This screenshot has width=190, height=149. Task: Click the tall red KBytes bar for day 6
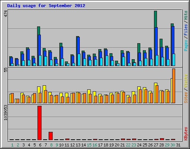(40, 123)
